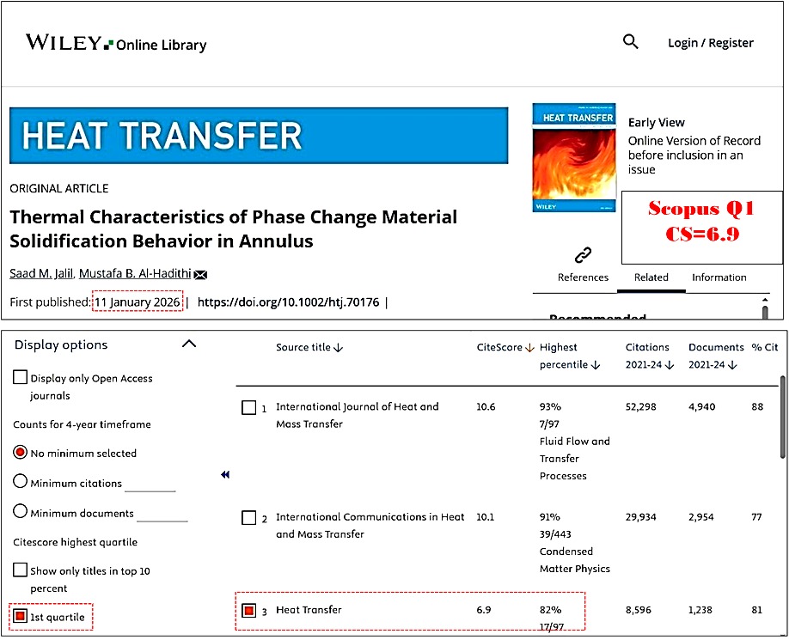
Task: Click the double left arrow collapse icon
Action: (225, 474)
